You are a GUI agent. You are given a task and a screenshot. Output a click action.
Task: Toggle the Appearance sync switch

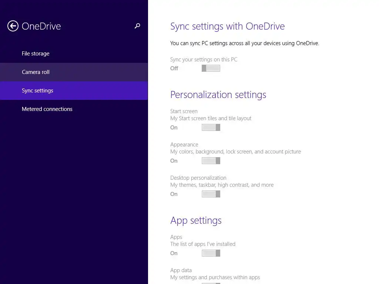[211, 161]
